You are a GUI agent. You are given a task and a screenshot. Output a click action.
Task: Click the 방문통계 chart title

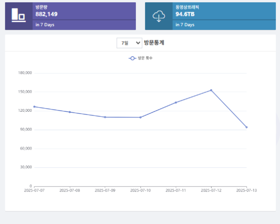pyautogui.click(x=154, y=43)
